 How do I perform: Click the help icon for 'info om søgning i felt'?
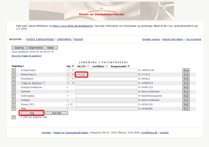pyautogui.click(x=14, y=117)
